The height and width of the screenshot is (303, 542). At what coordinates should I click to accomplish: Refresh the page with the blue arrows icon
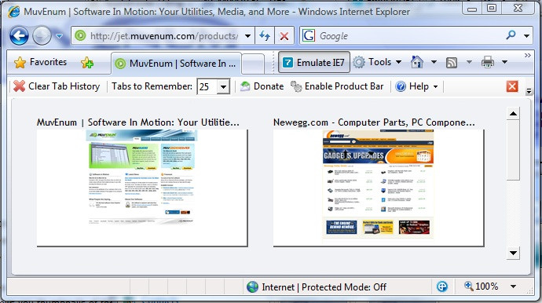tap(265, 35)
